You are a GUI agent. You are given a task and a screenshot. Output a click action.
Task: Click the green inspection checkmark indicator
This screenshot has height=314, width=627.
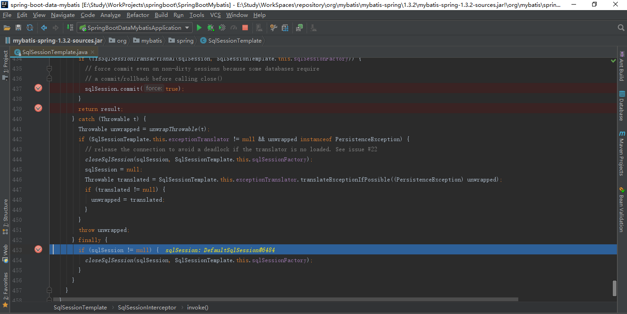point(613,61)
